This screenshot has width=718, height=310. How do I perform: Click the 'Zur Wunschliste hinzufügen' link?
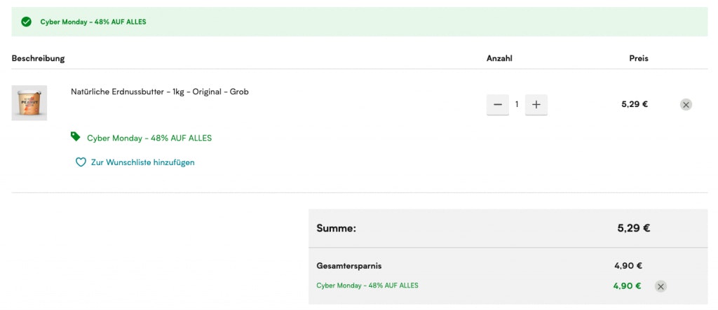pos(142,162)
